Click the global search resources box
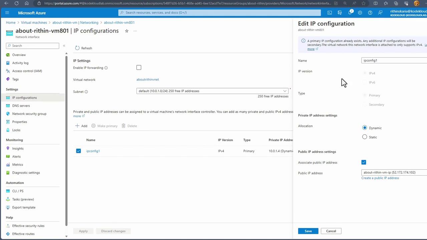Image resolution: width=427 pixels, height=240 pixels. point(220,13)
